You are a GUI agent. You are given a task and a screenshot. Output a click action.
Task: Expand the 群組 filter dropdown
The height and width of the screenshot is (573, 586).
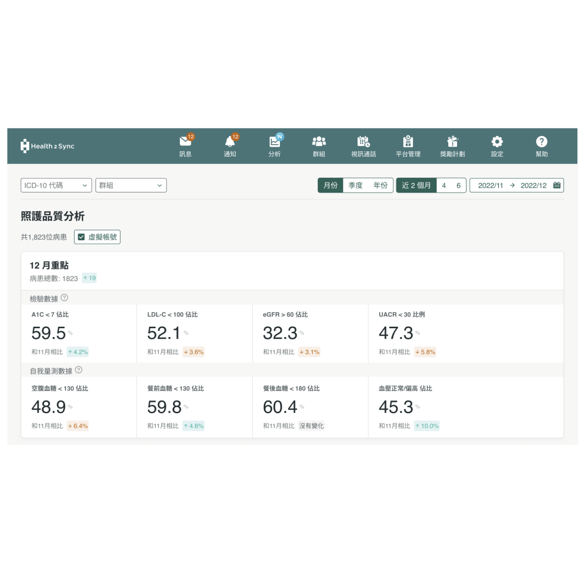[130, 185]
